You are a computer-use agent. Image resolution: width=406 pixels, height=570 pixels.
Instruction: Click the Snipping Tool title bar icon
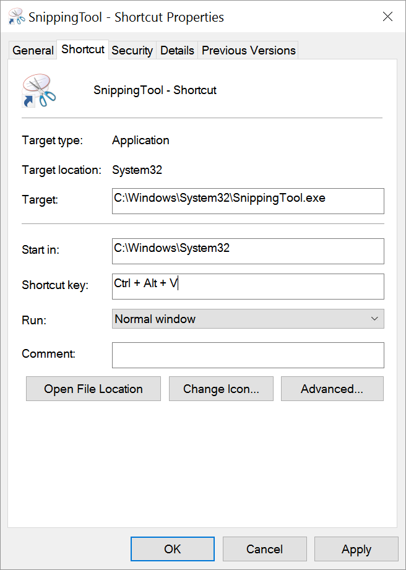point(17,17)
